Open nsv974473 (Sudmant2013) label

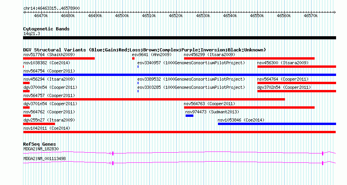(212, 112)
